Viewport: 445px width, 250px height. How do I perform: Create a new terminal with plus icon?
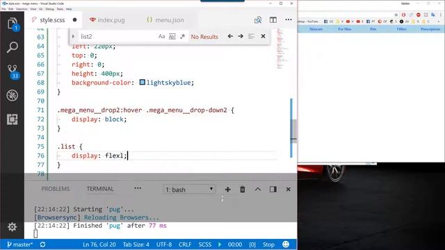pos(227,190)
